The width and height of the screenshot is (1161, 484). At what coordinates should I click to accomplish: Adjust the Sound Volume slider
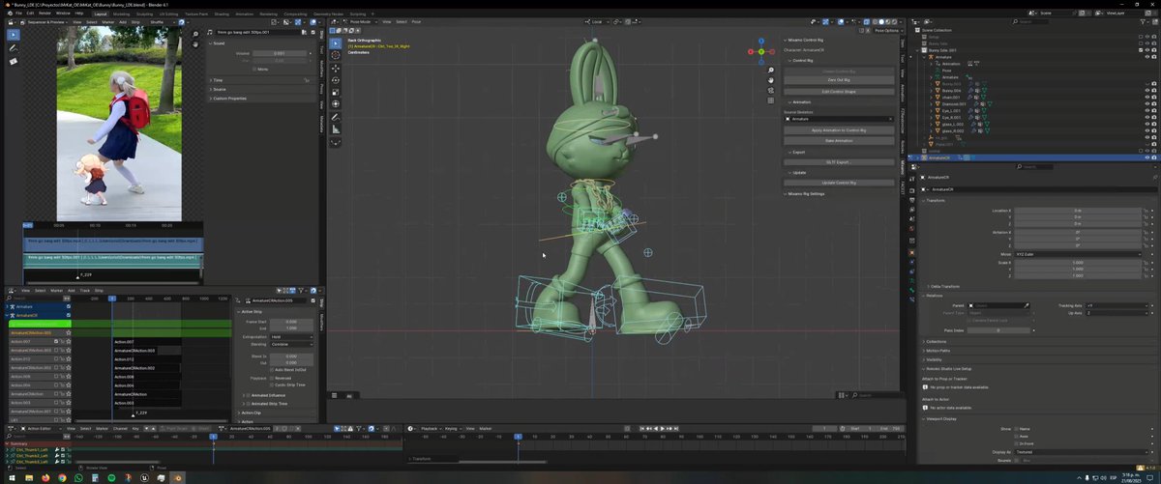pos(278,53)
